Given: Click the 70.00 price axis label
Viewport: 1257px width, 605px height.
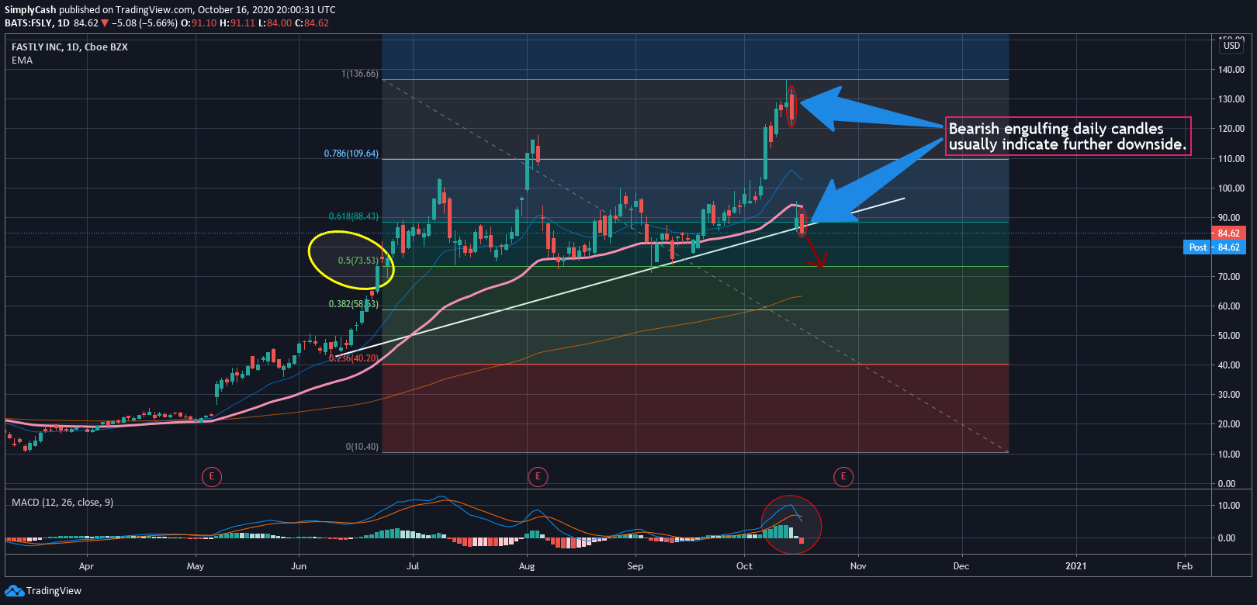Looking at the screenshot, I should tap(1229, 277).
